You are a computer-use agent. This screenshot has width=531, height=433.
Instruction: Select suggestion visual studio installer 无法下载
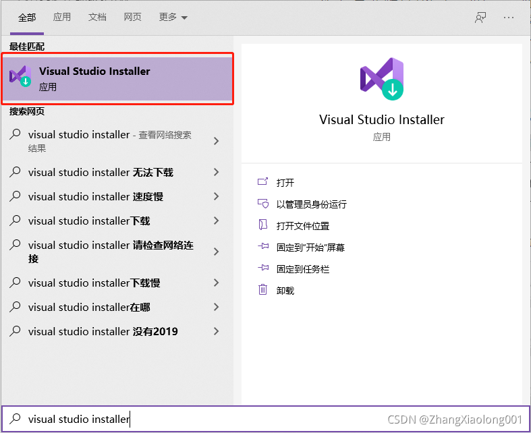(x=101, y=172)
